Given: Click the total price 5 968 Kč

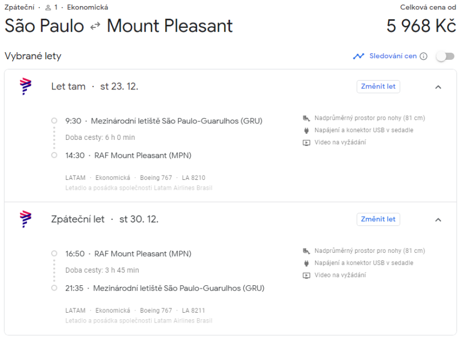Looking at the screenshot, I should coord(421,26).
